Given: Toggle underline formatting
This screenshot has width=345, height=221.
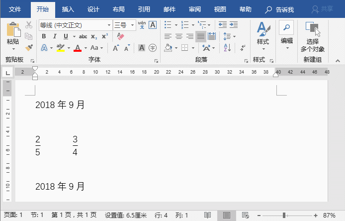Looking at the screenshot, I should (66, 36).
